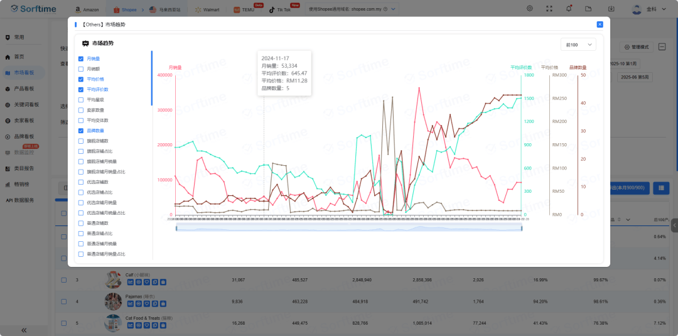Uncheck the 月销量 checkbox
Screen dimensions: 678x336
pos(81,58)
